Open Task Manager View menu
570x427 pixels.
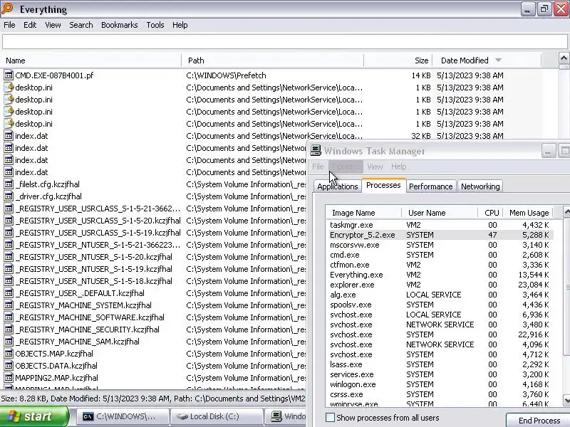375,167
